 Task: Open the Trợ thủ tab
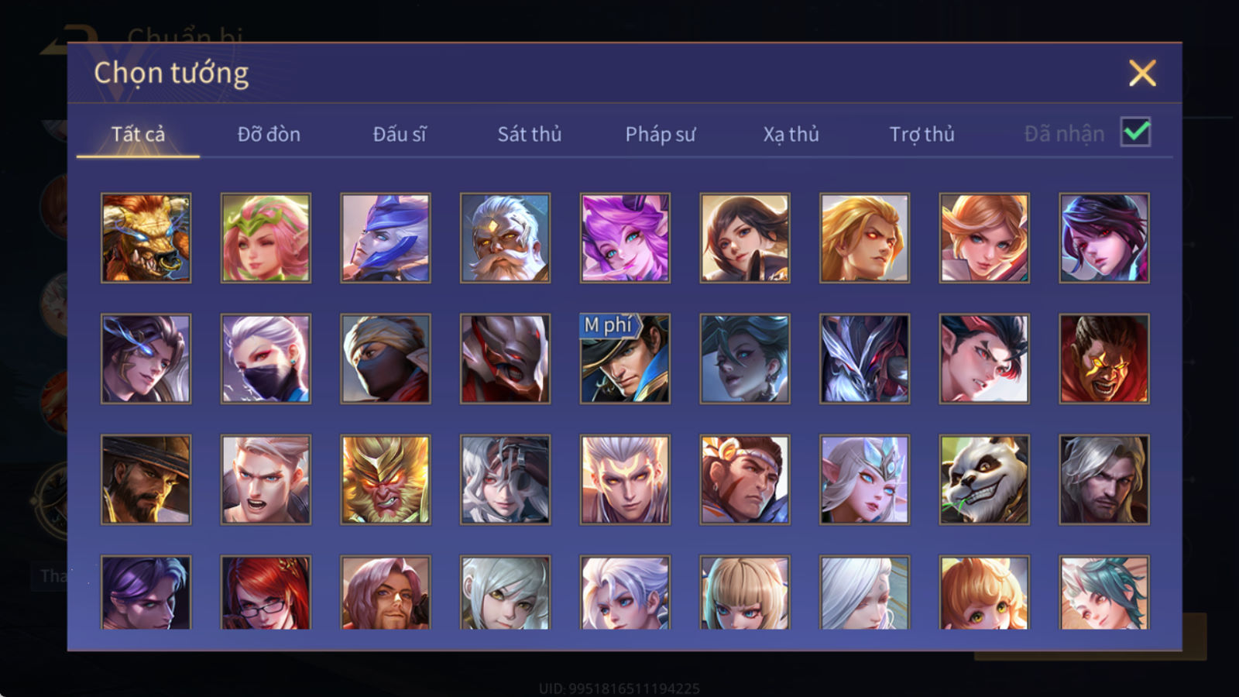pos(922,134)
